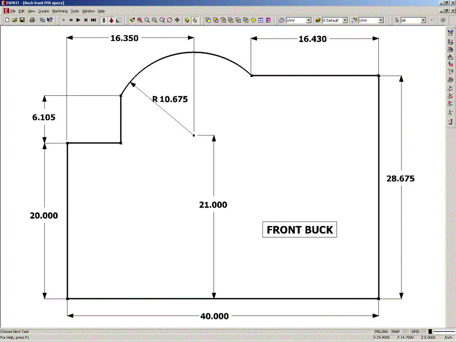This screenshot has height=342, width=456.
Task: Toggle GRID mode in the status bar
Action: click(415, 332)
